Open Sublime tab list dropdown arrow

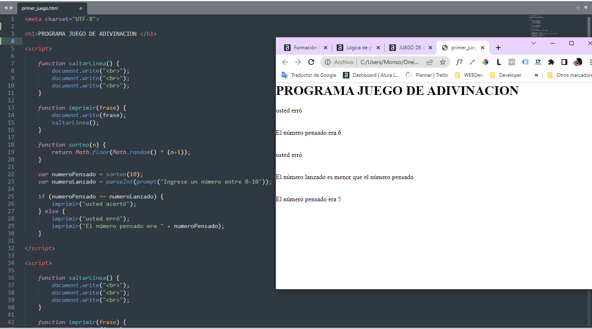(x=586, y=8)
